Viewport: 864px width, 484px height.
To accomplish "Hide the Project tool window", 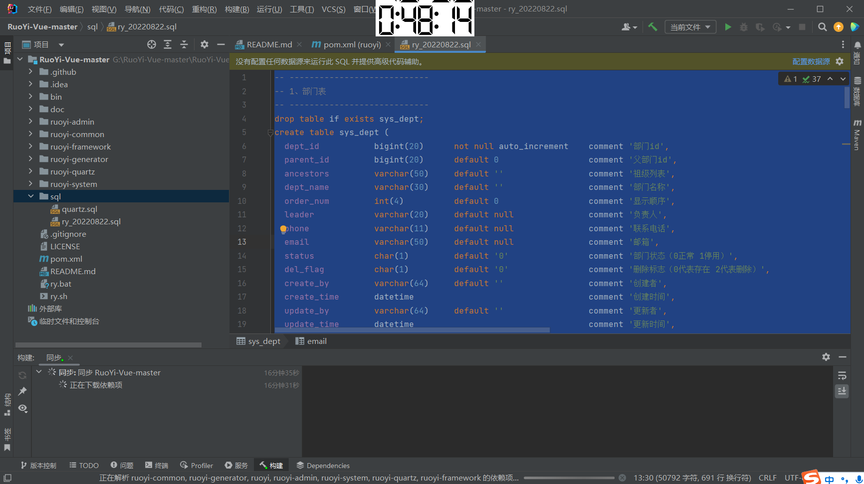I will click(221, 44).
